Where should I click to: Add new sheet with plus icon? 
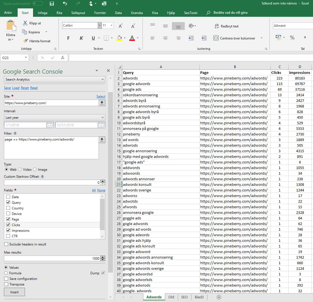[x=219, y=297]
